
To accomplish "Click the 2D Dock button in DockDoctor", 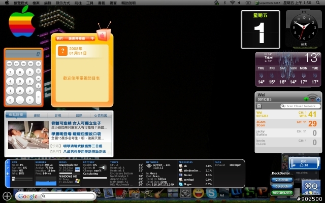I will click(282, 180).
